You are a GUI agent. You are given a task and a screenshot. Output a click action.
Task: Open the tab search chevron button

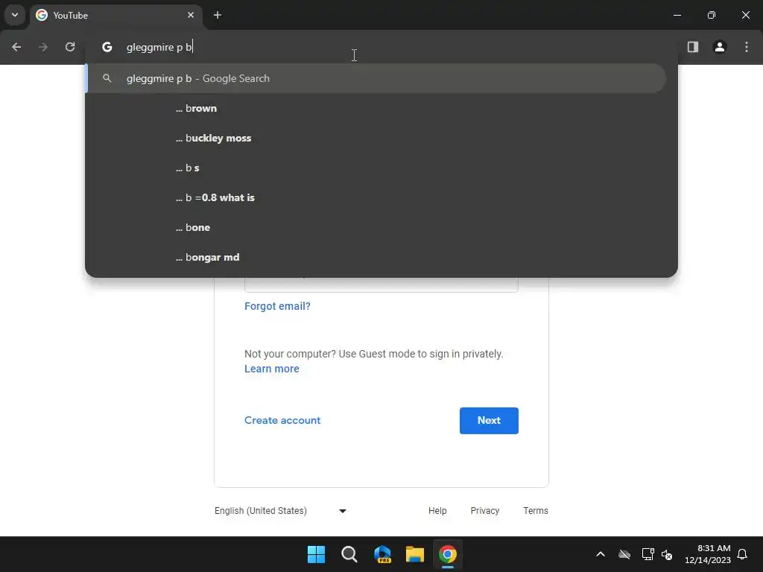click(x=15, y=15)
